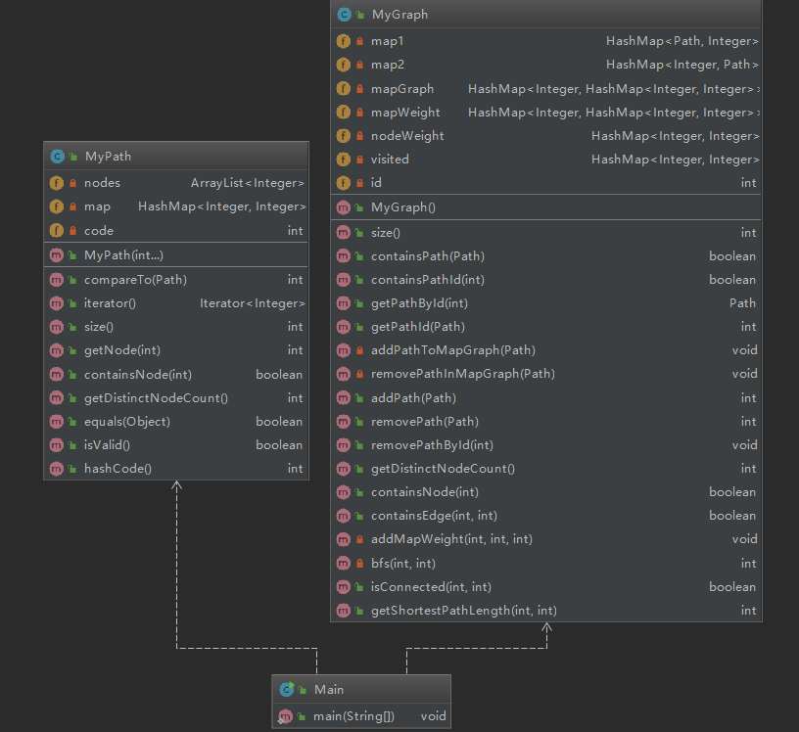Viewport: 799px width, 732px height.
Task: Click Iterator<Integer> return type of iterator()
Action: point(253,303)
